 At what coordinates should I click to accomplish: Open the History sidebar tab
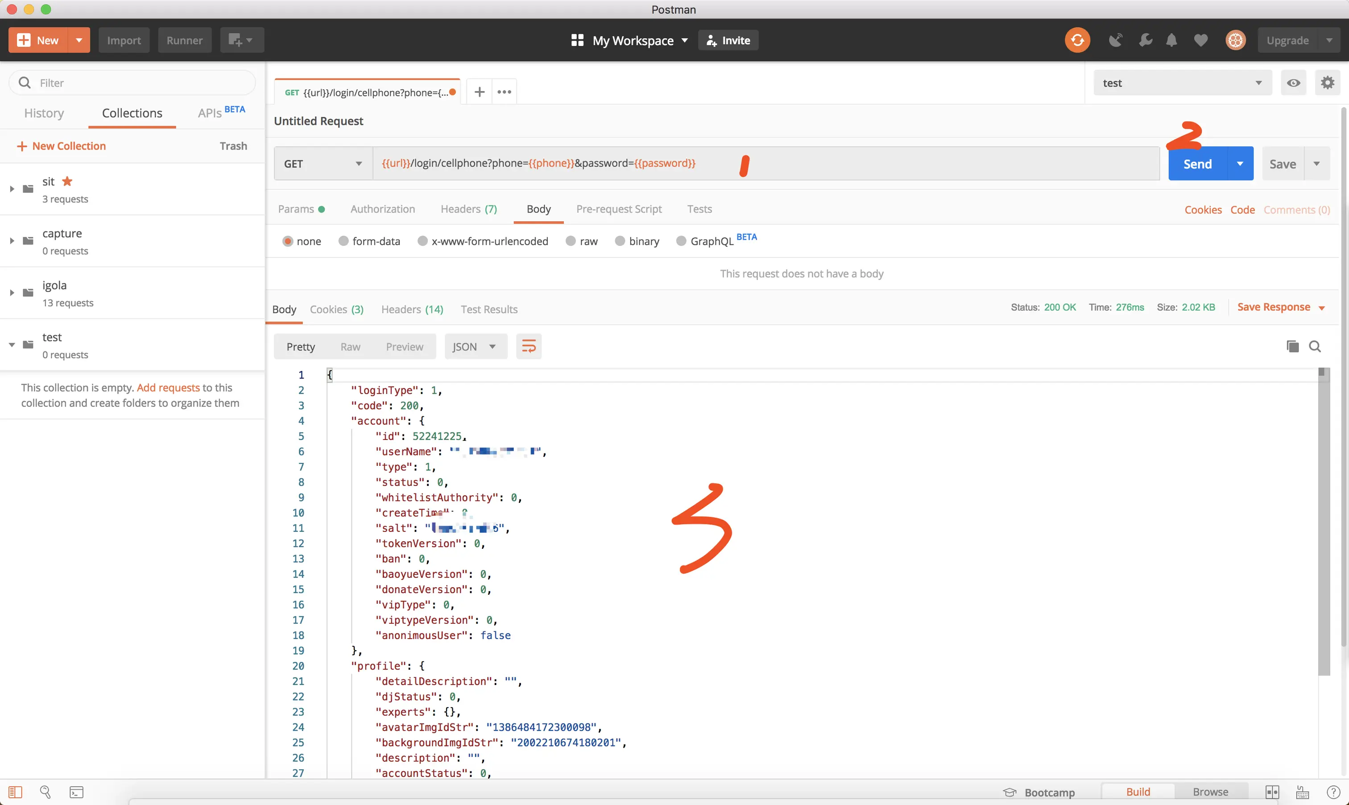44,113
